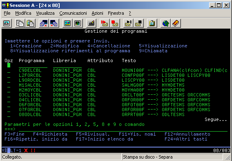
Task: Click the Send File to Host icon
Action: [44, 23]
